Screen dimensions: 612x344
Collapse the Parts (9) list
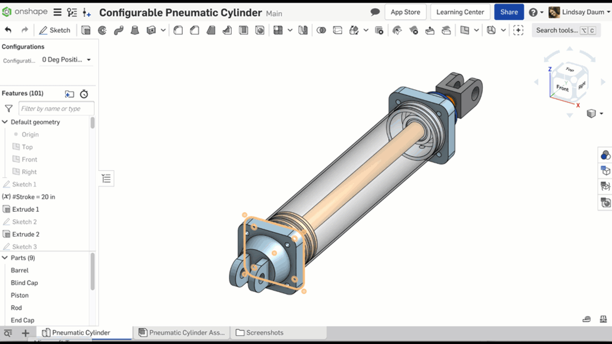pyautogui.click(x=5, y=258)
